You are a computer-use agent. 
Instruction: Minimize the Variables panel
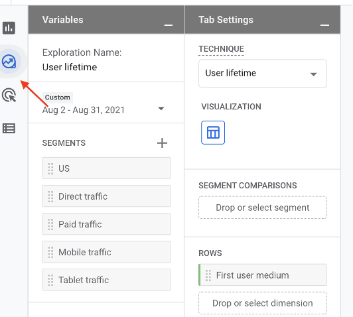[169, 25]
